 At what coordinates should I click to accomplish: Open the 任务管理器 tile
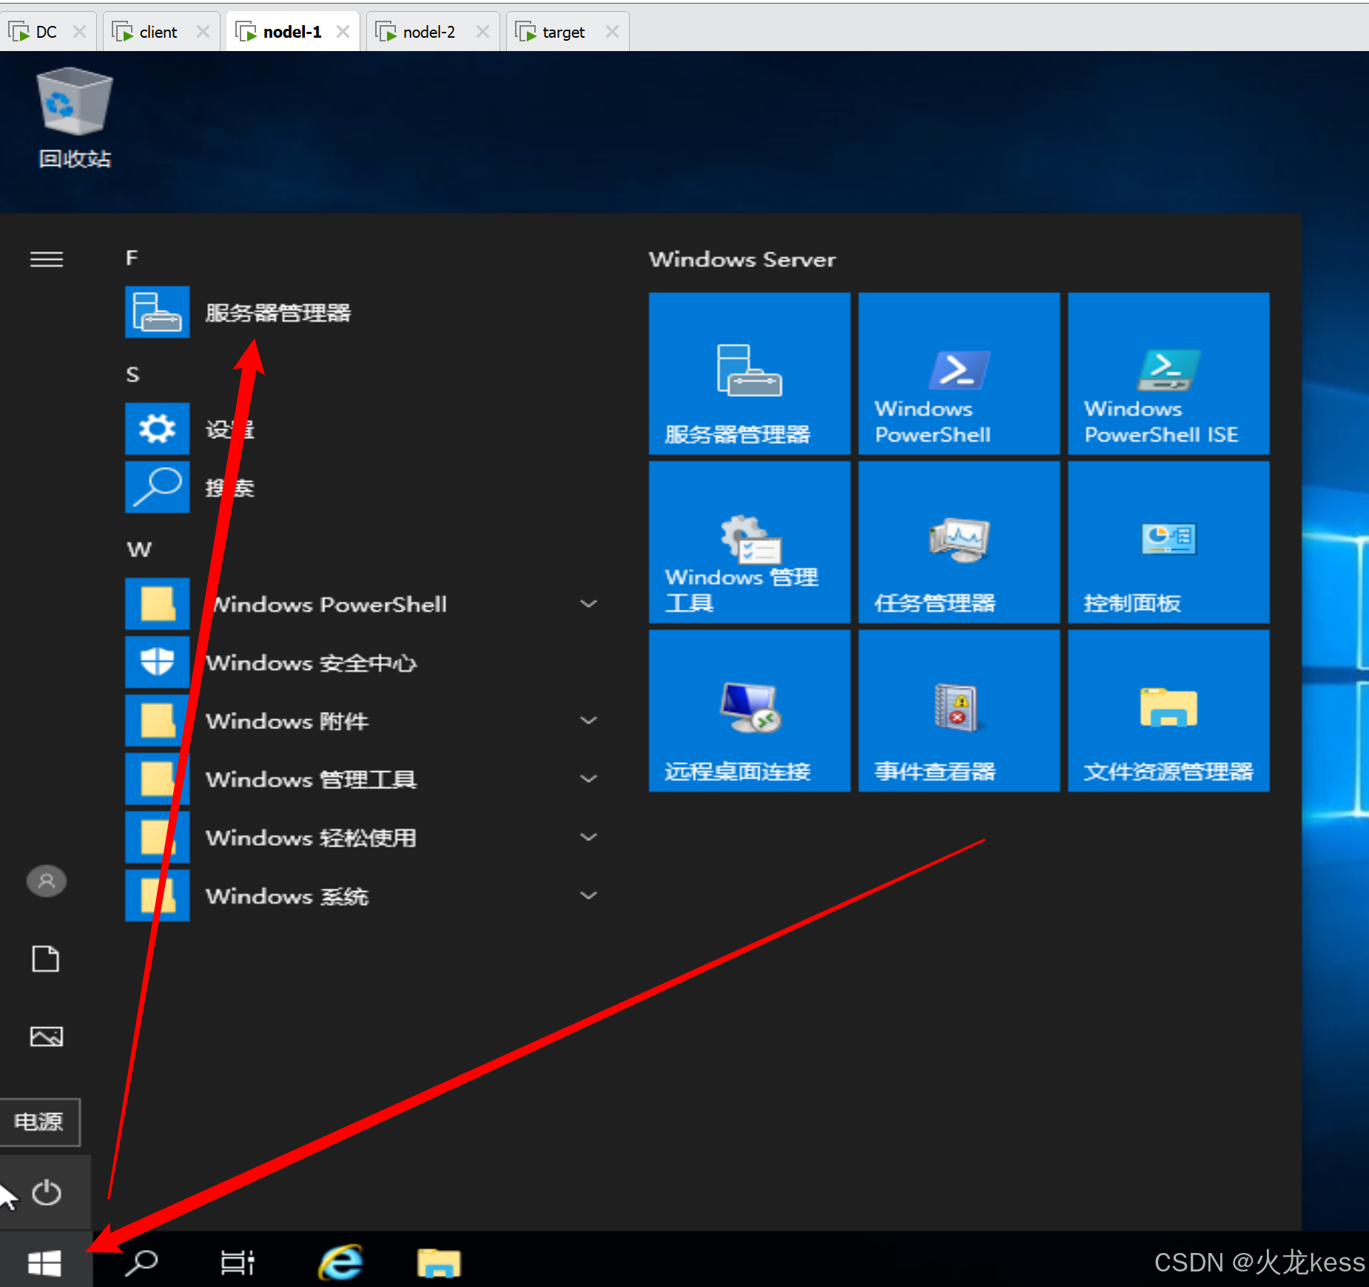(959, 542)
